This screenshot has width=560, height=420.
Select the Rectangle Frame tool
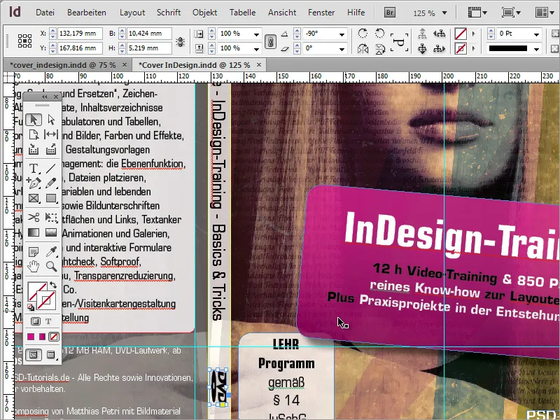click(34, 198)
